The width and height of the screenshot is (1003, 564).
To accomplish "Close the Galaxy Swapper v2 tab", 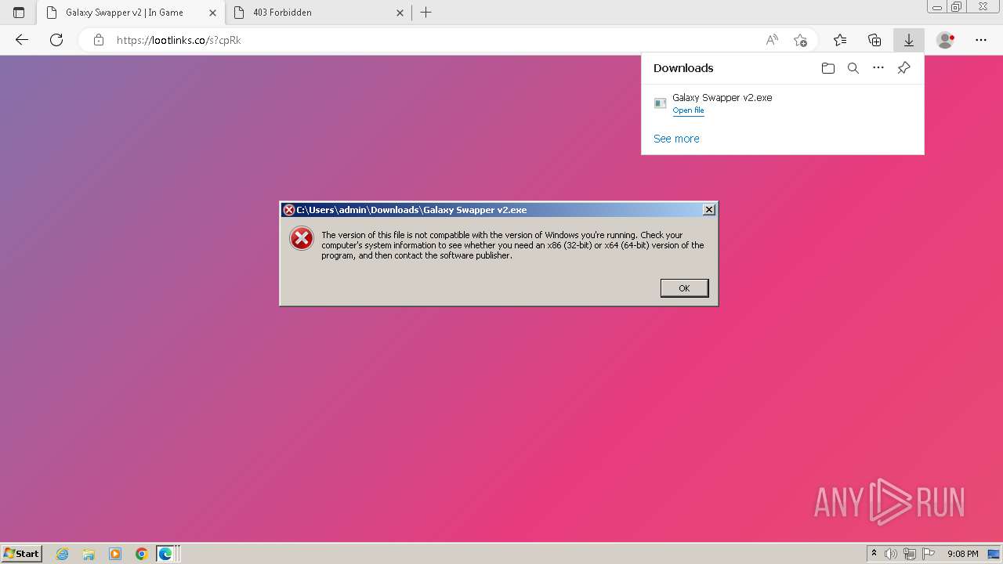I will coord(212,13).
